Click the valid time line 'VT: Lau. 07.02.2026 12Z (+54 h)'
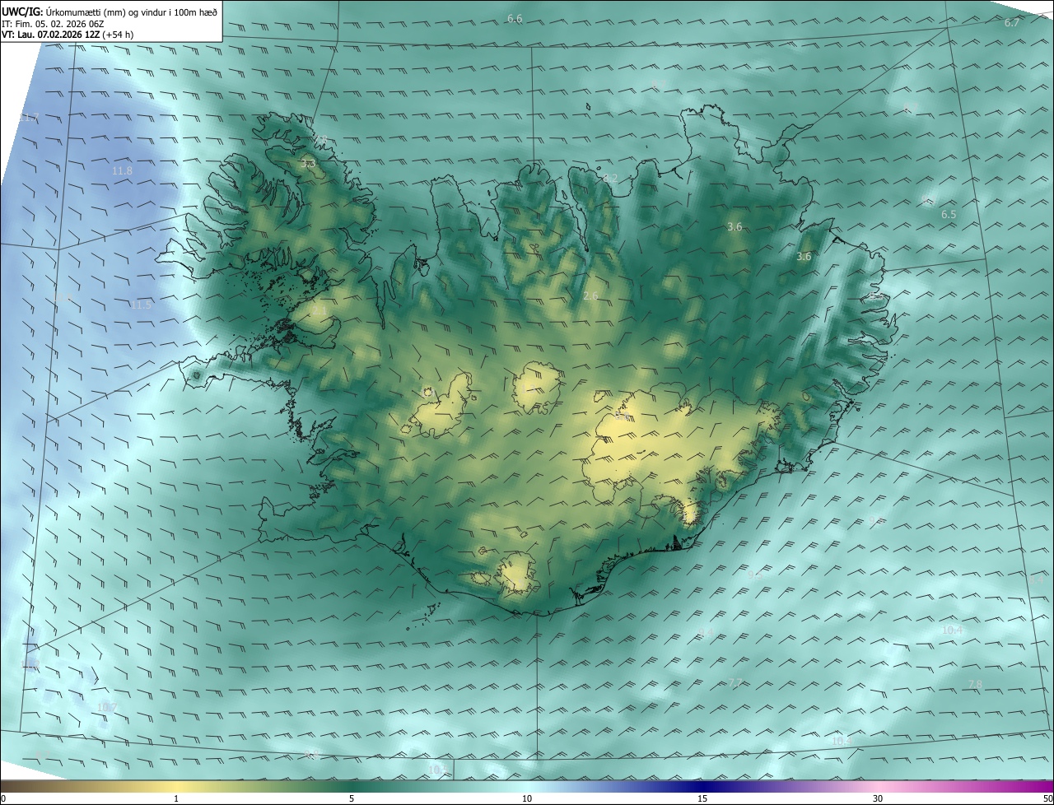1054x805 pixels. (68, 35)
